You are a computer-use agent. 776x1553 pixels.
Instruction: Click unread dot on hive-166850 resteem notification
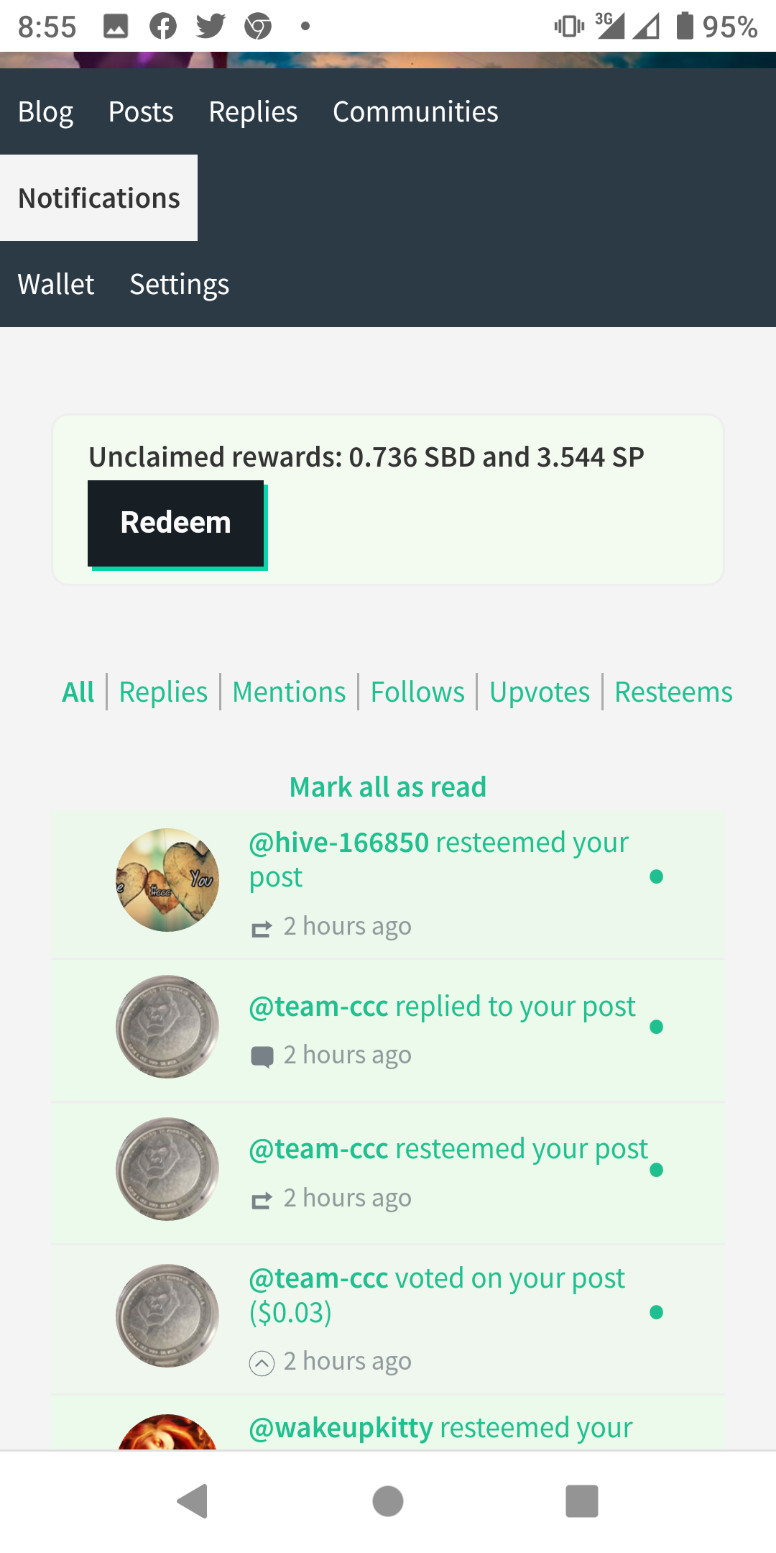coord(656,876)
